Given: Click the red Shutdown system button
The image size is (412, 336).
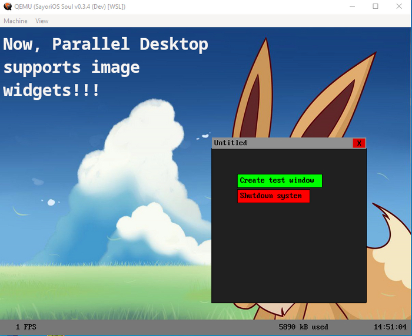Looking at the screenshot, I should pyautogui.click(x=274, y=196).
